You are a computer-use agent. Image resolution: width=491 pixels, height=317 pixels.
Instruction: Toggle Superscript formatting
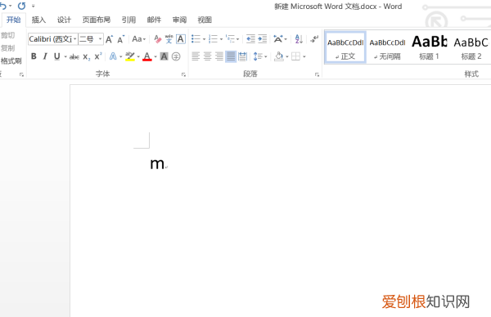[98, 56]
